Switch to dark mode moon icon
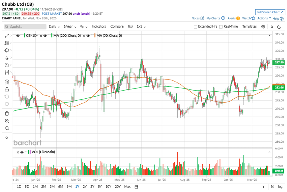 tap(279, 27)
